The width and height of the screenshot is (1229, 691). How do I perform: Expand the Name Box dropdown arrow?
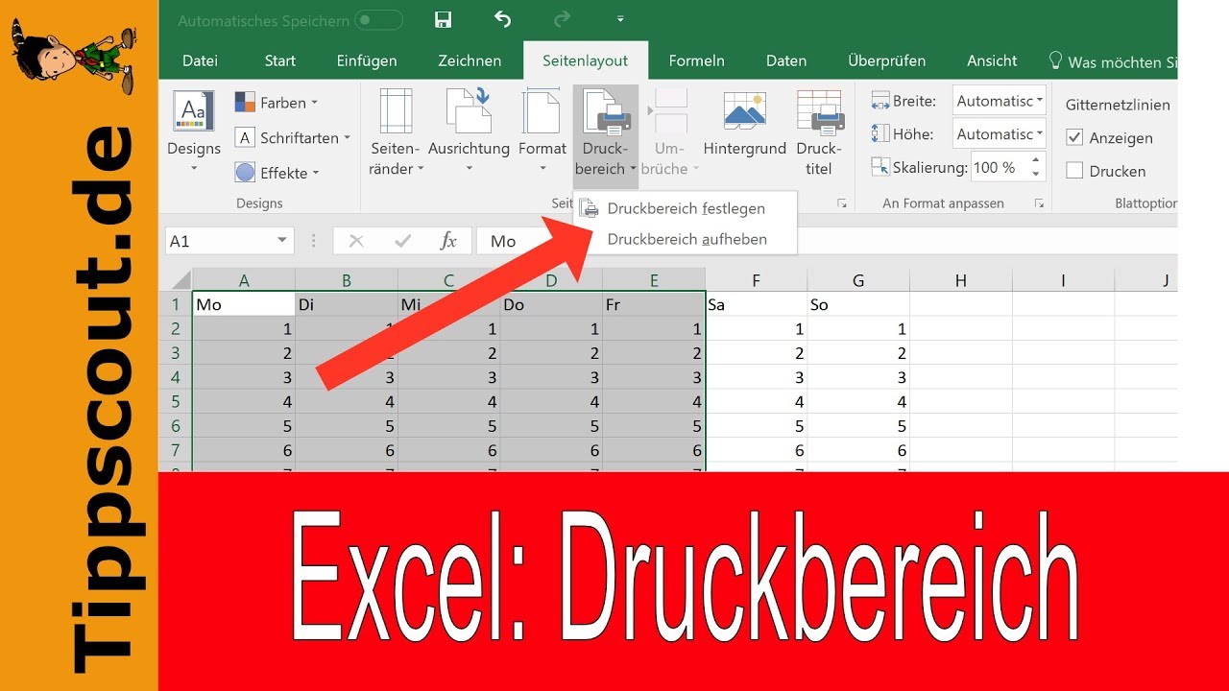[282, 241]
